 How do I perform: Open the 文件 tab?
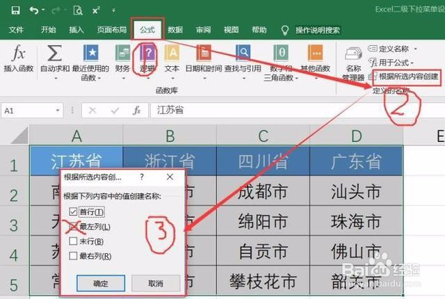[x=16, y=30]
